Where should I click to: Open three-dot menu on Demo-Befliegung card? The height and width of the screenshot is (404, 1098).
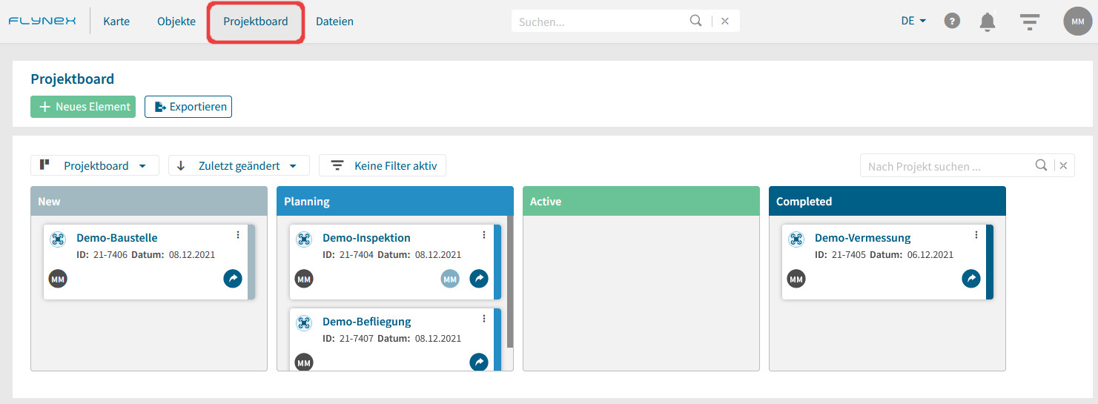(x=484, y=319)
